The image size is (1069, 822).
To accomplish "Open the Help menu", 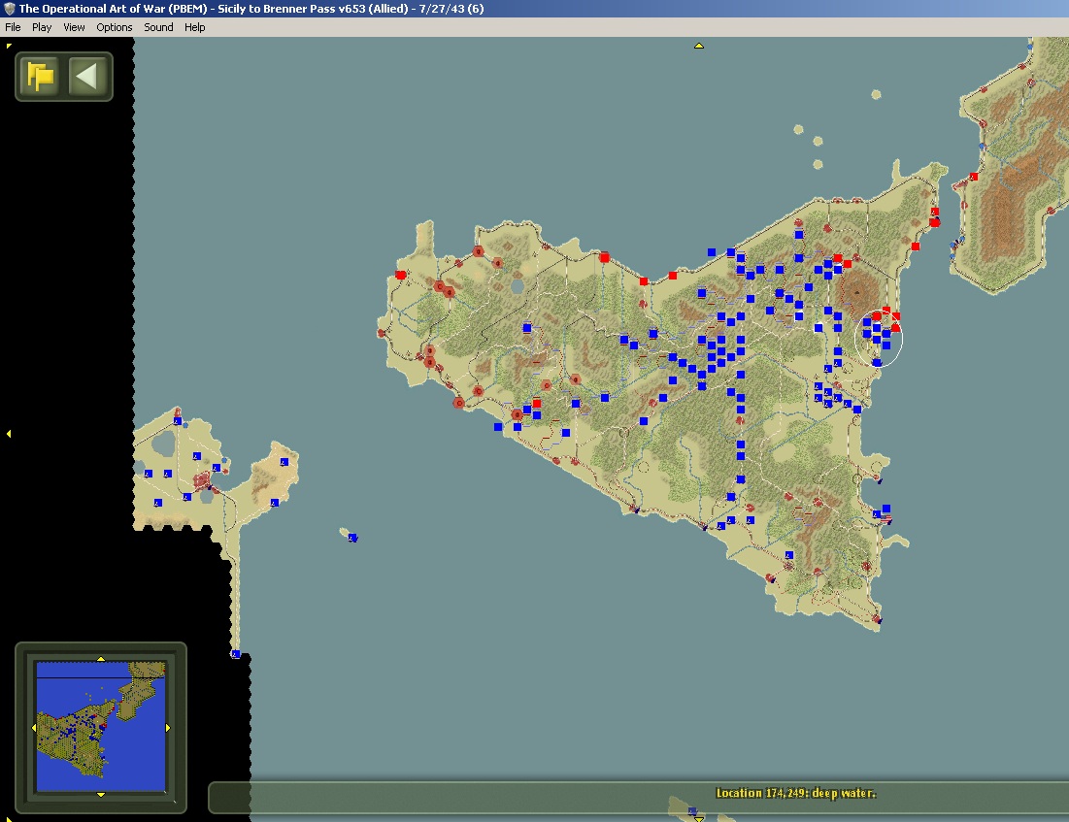I will click(x=194, y=27).
